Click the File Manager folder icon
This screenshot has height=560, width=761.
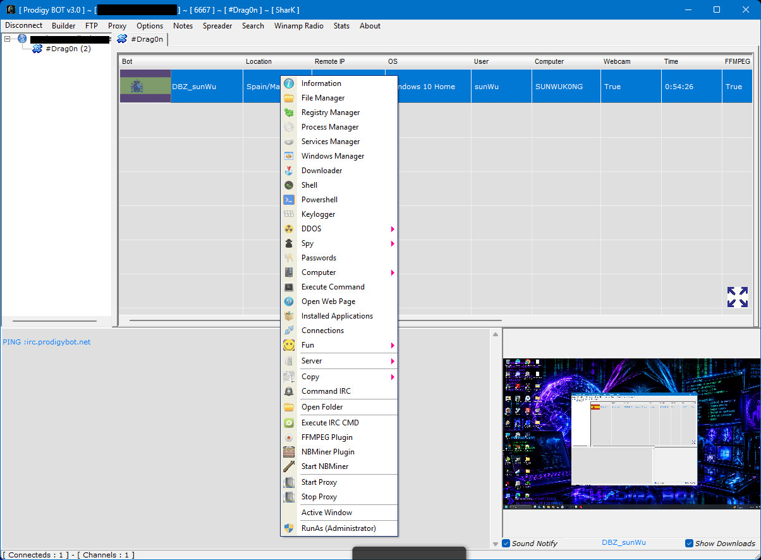point(289,98)
